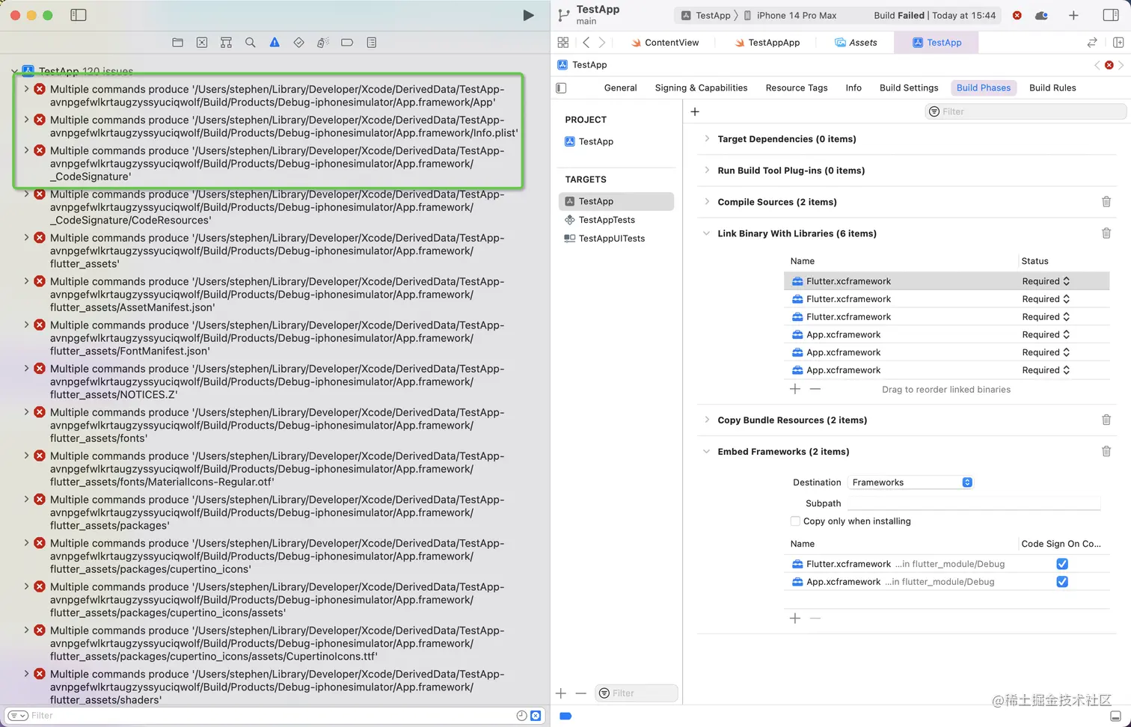Open the Build Settings tab
This screenshot has height=727, width=1131.
[x=909, y=88]
